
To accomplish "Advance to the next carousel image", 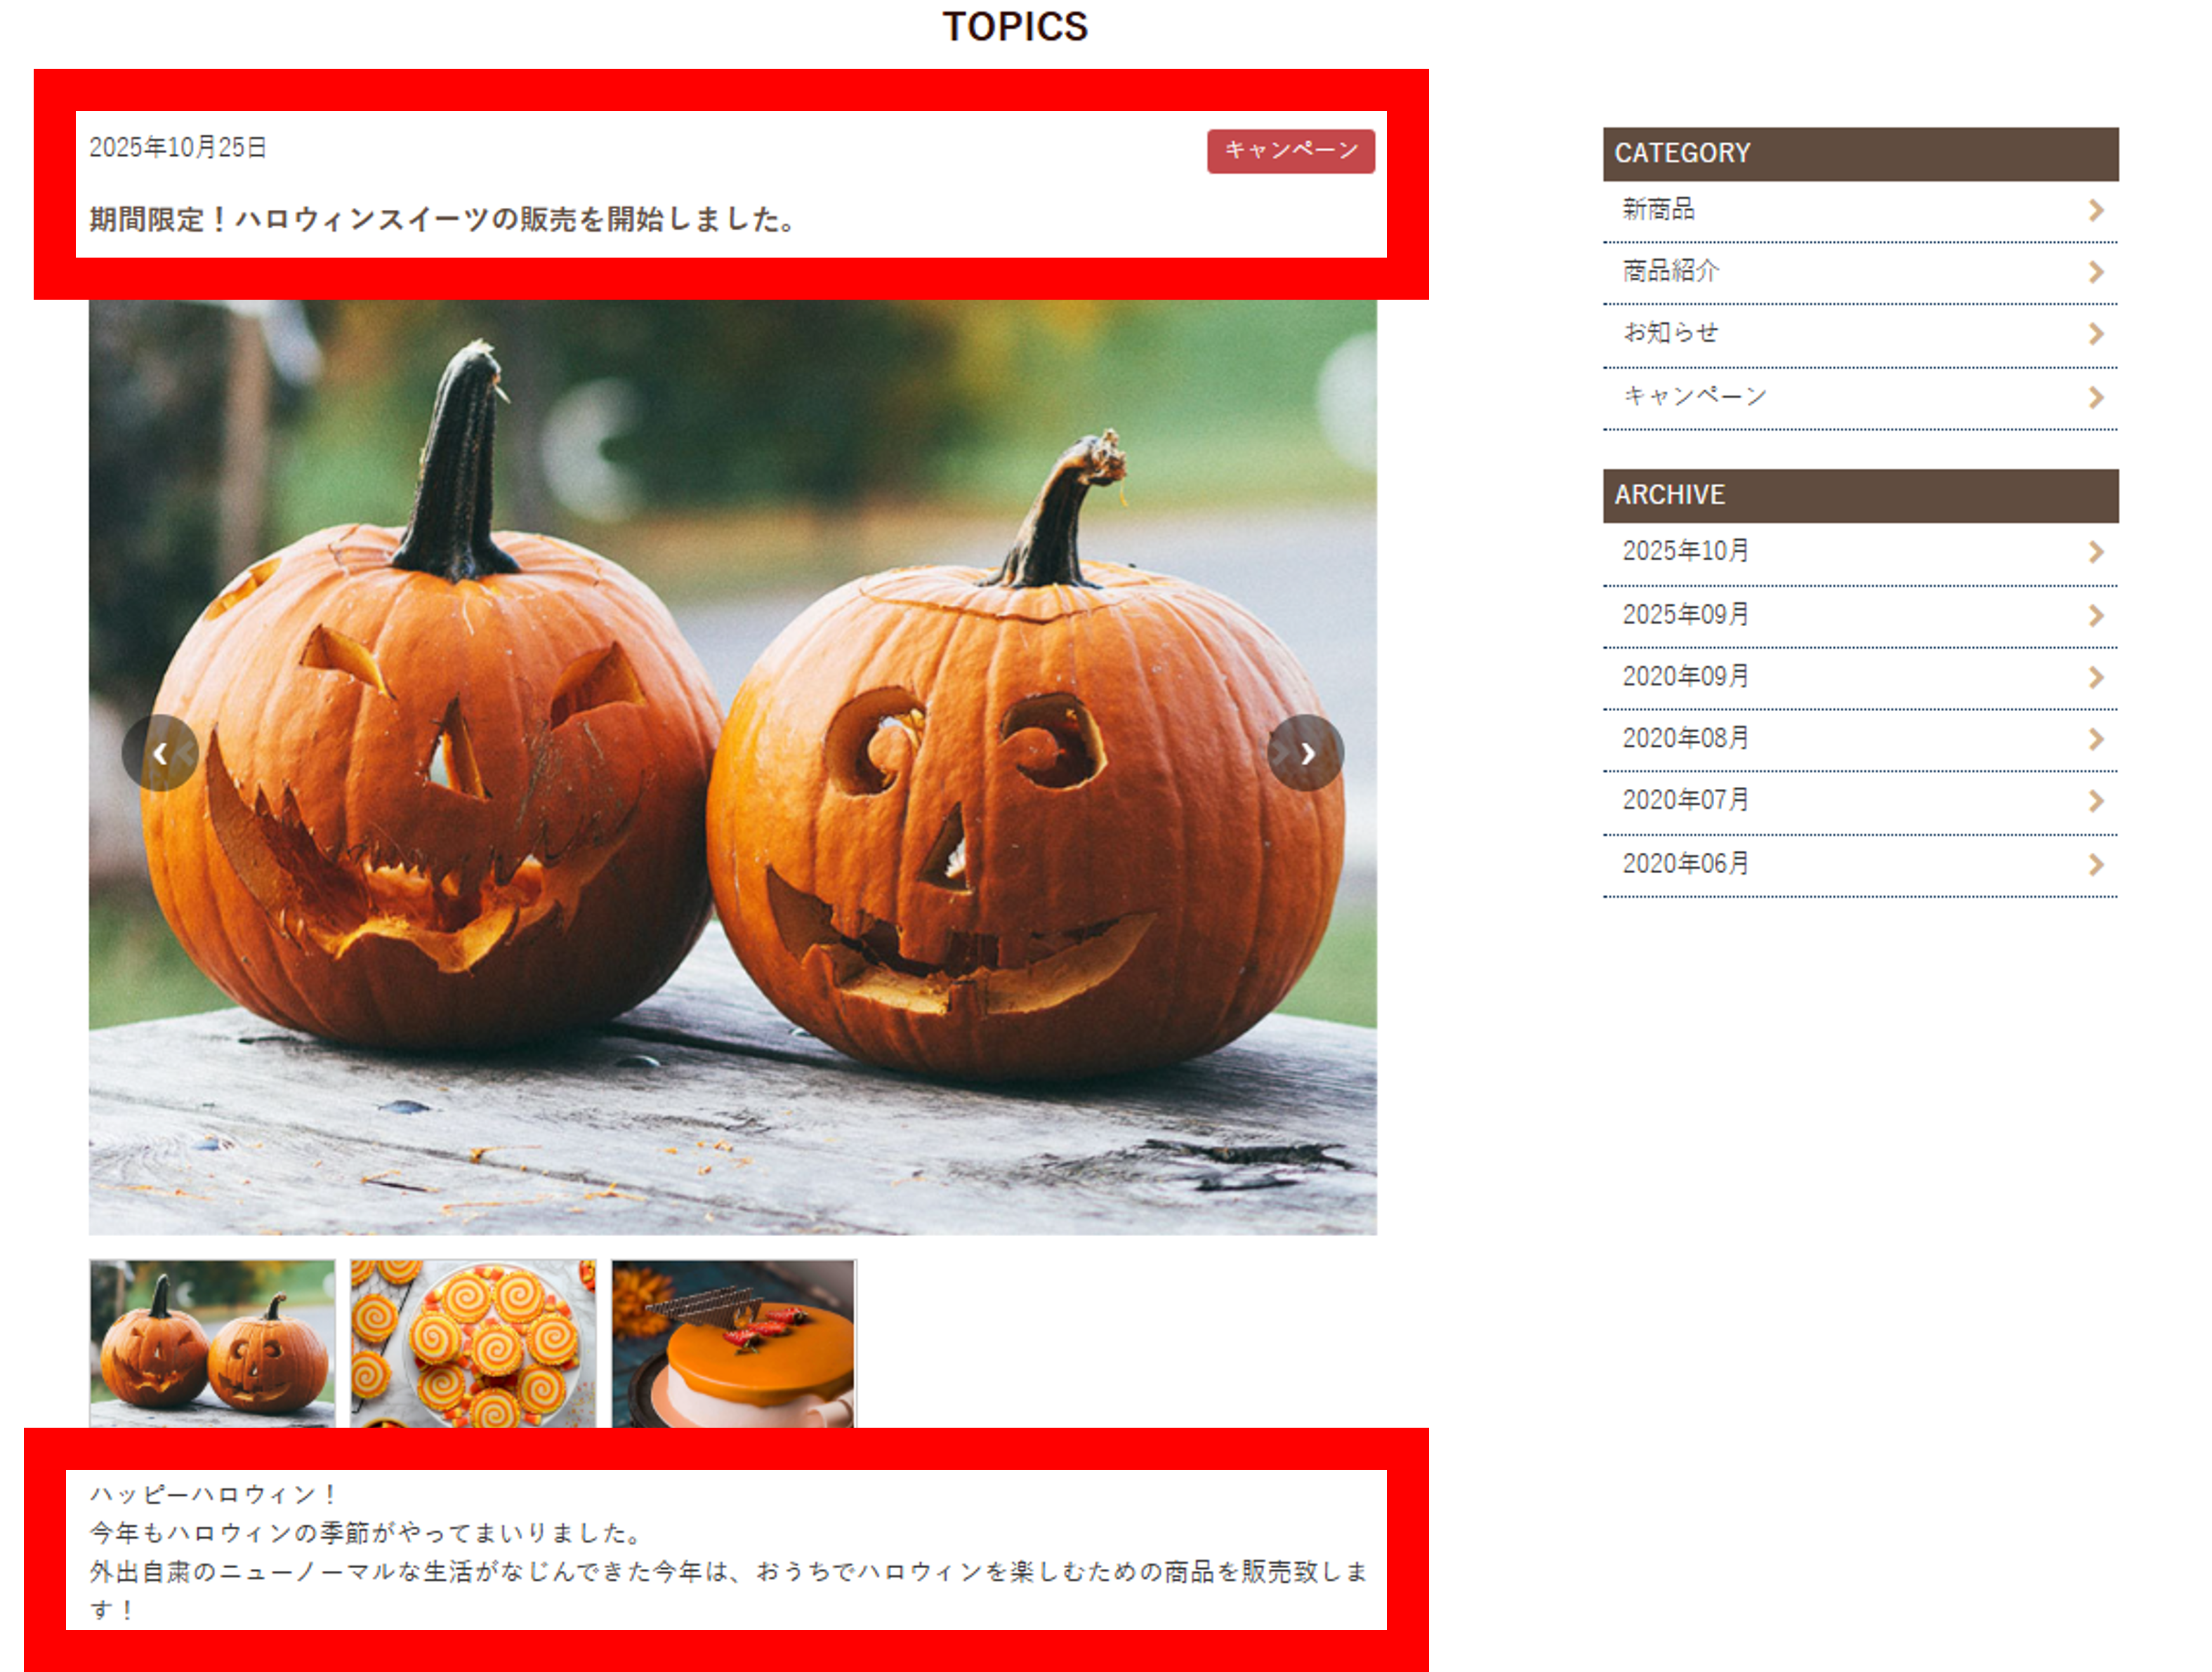I will 1305,752.
